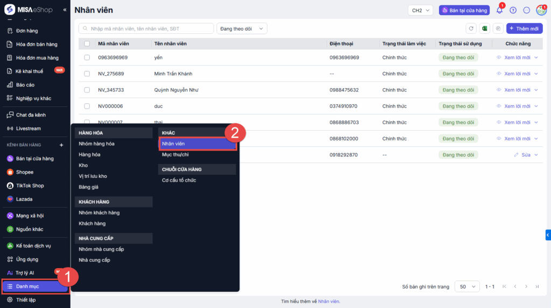
Task: Select Kho menu item
Action: pos(83,166)
